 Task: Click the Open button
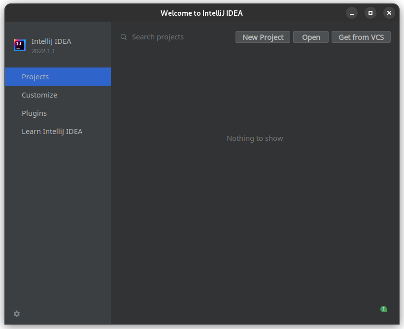tap(311, 37)
